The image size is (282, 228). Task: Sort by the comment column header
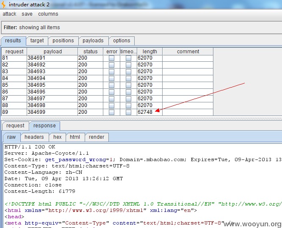tap(188, 52)
